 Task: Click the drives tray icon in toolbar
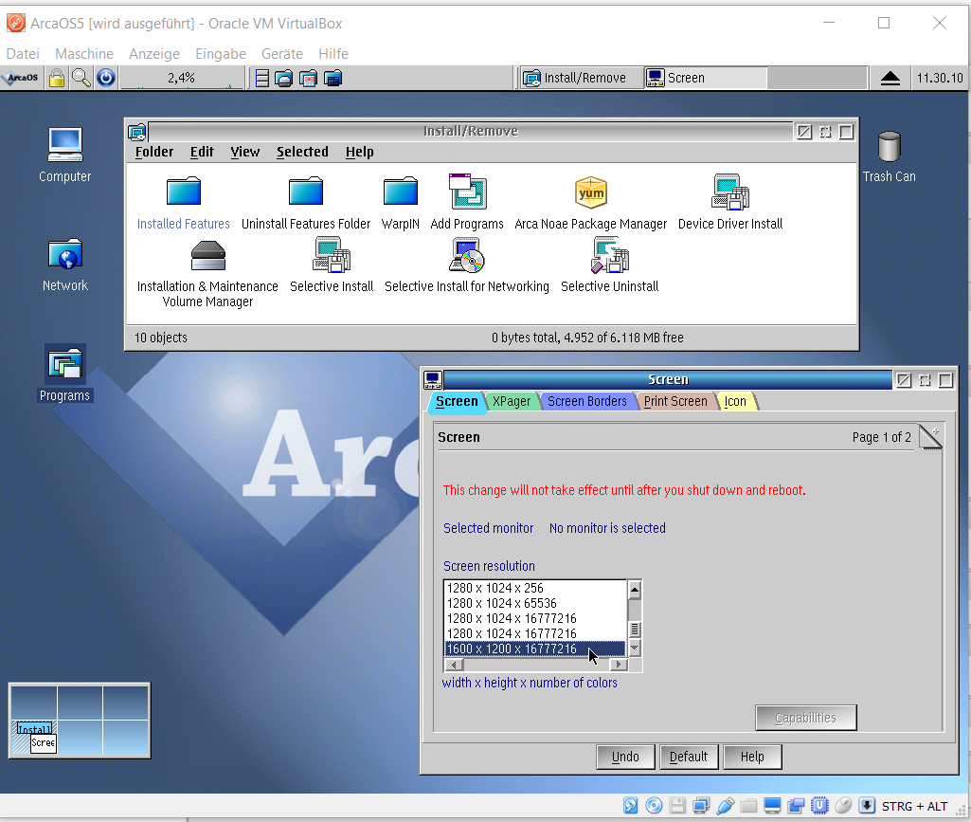(x=262, y=78)
